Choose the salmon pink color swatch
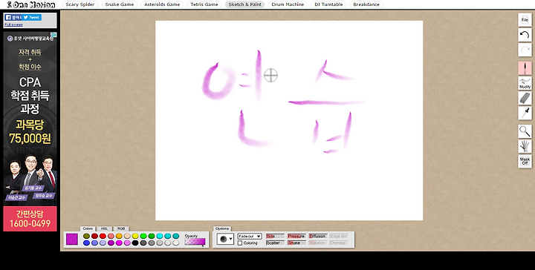Viewport: 535px width, 270px height. tap(111, 236)
